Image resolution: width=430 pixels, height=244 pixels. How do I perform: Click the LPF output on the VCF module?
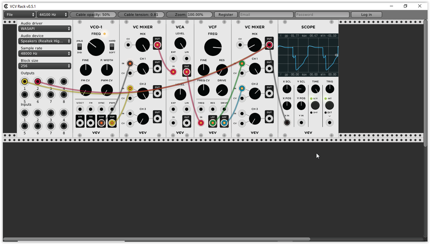(213, 122)
